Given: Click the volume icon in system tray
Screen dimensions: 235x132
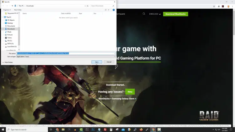Looking at the screenshot, I should pyautogui.click(x=219, y=129).
